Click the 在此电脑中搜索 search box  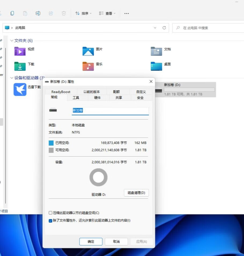point(207,28)
